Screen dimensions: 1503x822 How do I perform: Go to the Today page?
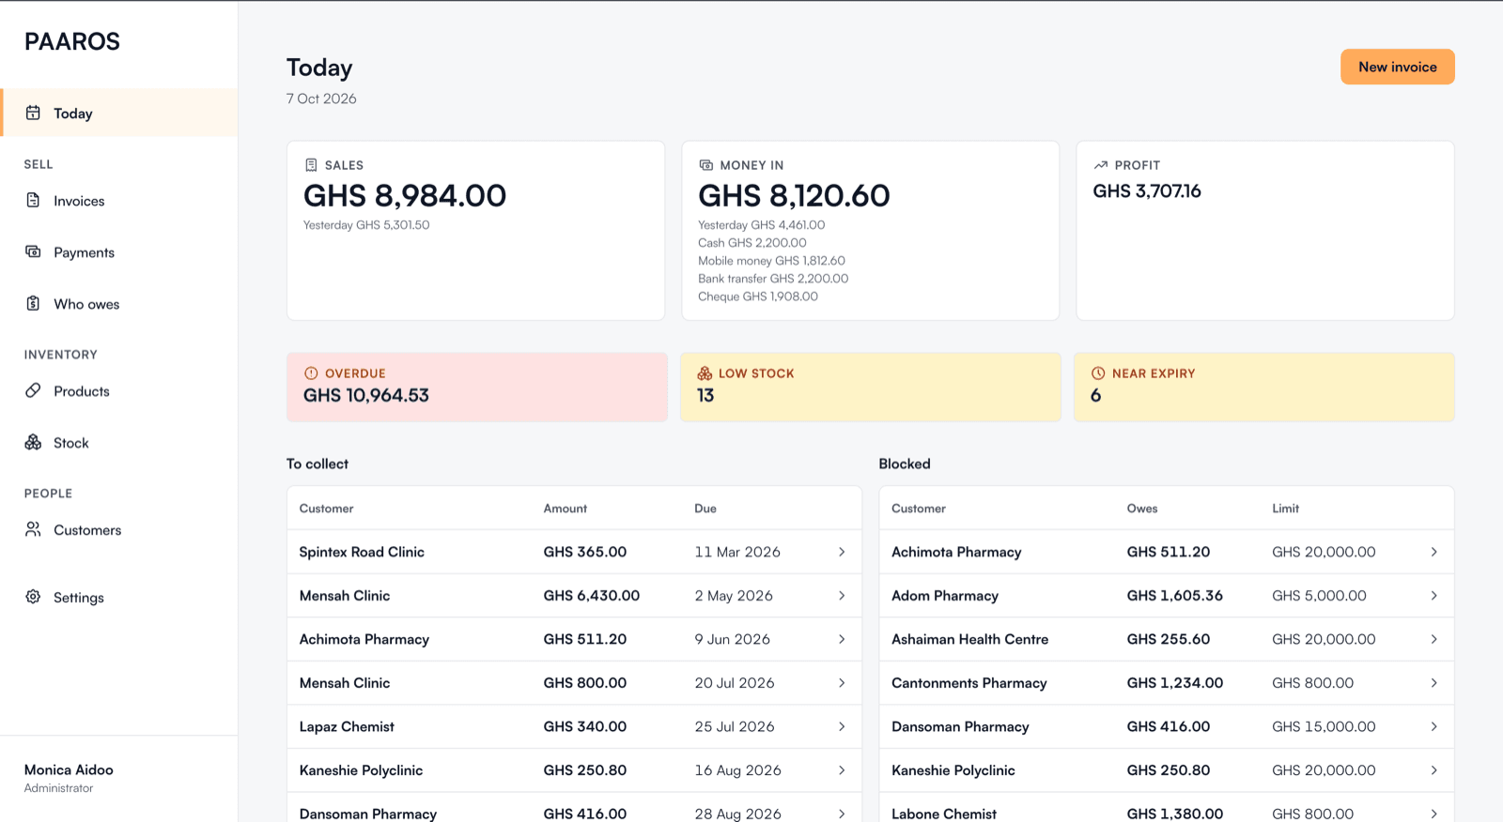point(119,113)
